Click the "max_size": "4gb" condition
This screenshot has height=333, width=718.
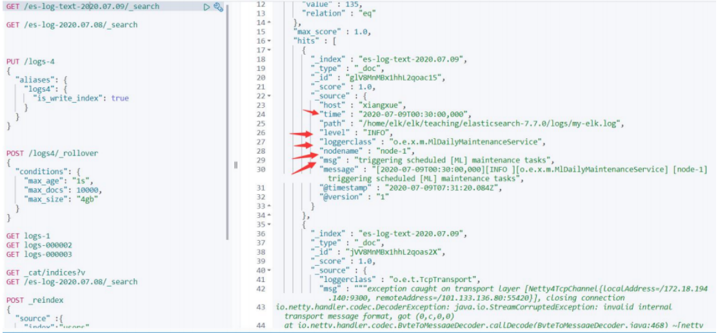pos(60,199)
